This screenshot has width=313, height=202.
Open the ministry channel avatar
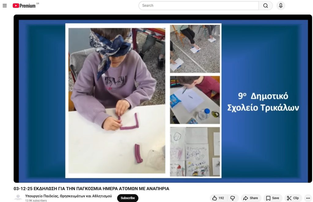click(18, 198)
